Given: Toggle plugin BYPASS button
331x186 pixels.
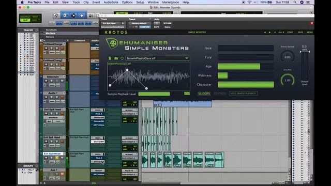Looking at the screenshot, I should click(x=168, y=23).
